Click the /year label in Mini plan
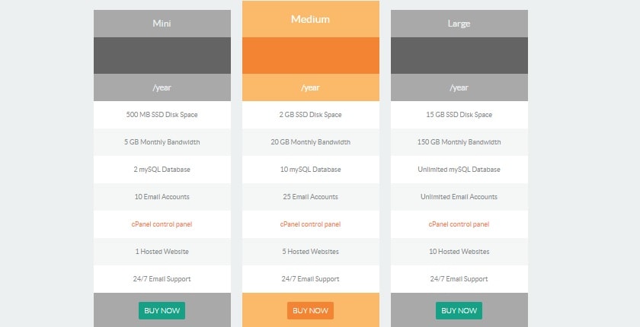 click(x=162, y=87)
